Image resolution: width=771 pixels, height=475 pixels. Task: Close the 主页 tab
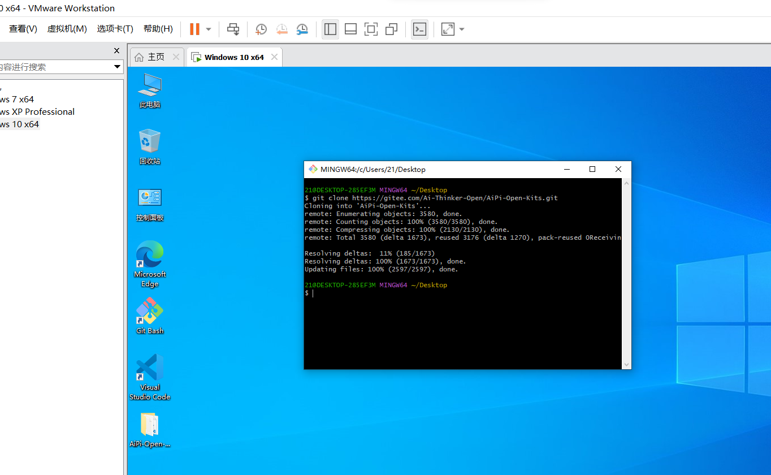click(176, 57)
